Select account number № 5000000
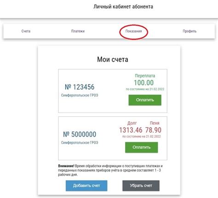Viewport: 218px width, 198px height. [x=80, y=134]
